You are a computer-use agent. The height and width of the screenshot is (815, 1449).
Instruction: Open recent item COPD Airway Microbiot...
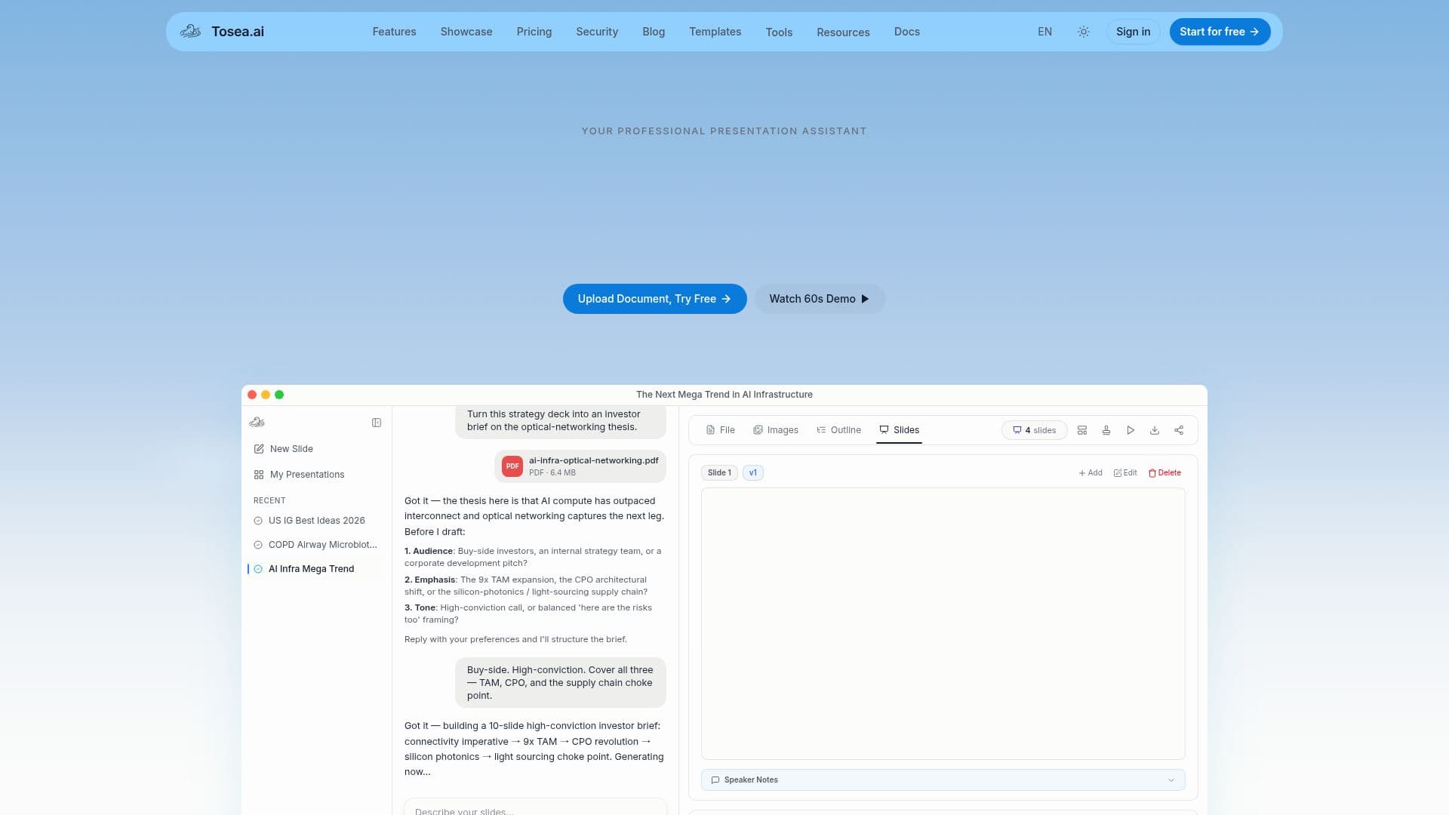click(x=316, y=545)
